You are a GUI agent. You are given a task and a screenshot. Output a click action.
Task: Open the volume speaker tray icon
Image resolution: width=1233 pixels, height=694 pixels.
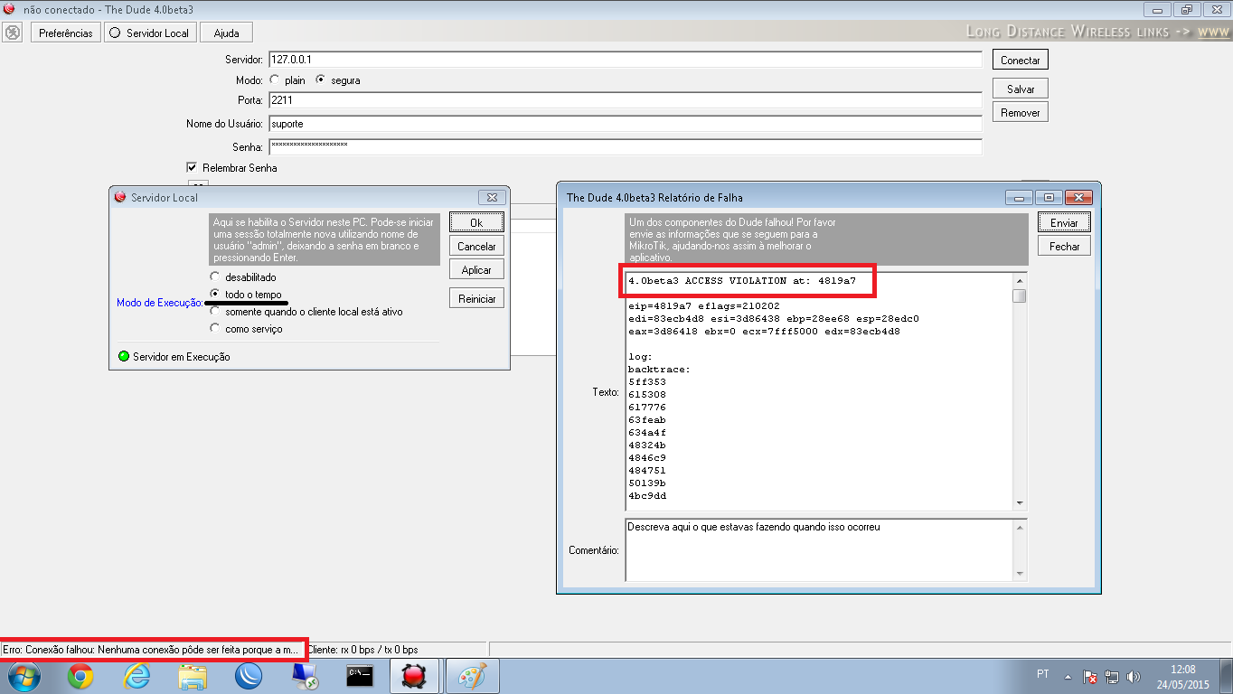click(x=1134, y=676)
